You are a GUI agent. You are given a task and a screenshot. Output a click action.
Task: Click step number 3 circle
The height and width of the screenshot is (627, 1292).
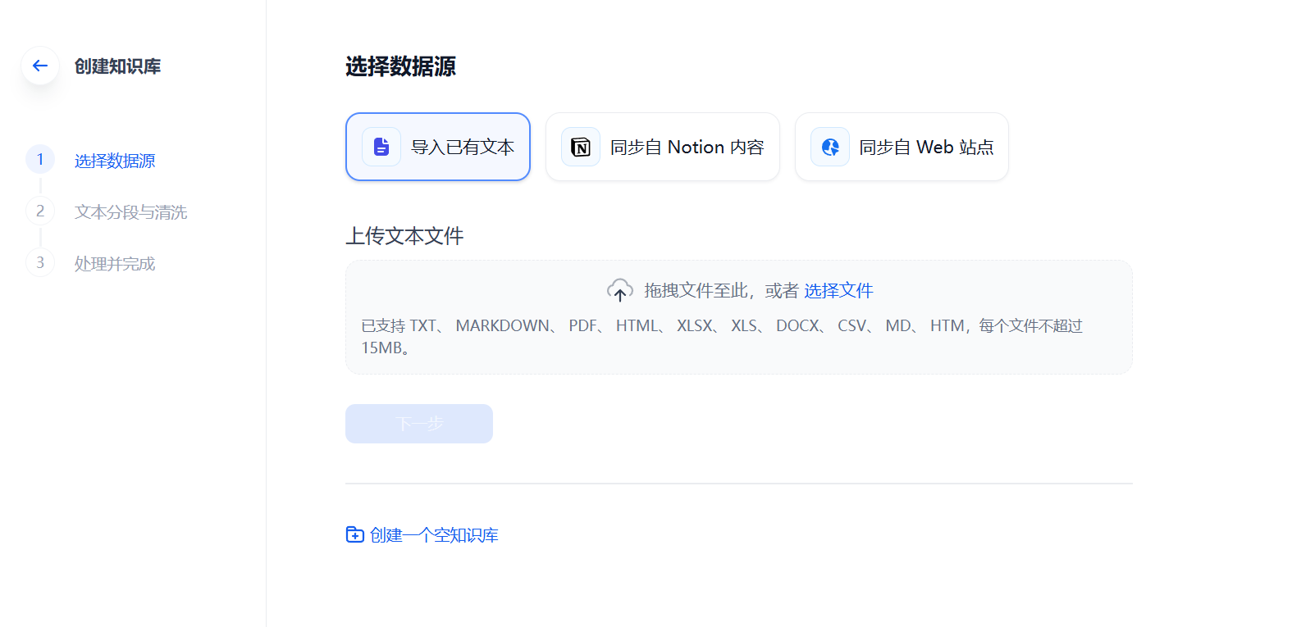point(40,262)
